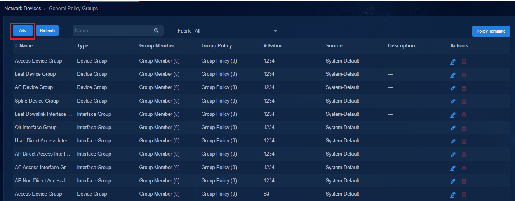This screenshot has height=201, width=515.
Task: Delete the AP Direct-Access Interface row
Action: pos(464,155)
